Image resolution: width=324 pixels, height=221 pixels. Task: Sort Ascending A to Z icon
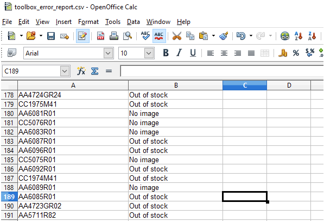pyautogui.click(x=298, y=36)
